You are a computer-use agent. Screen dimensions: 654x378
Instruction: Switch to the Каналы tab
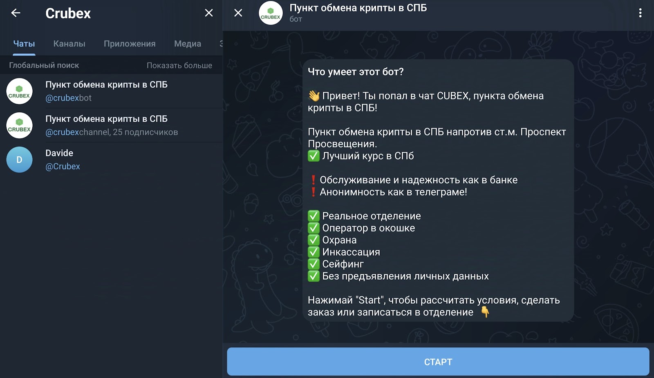69,43
